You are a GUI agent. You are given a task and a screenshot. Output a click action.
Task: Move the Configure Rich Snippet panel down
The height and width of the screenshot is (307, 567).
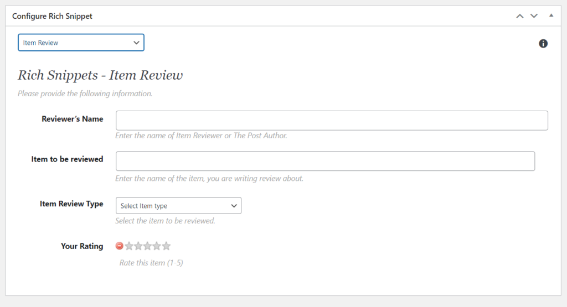pos(534,16)
